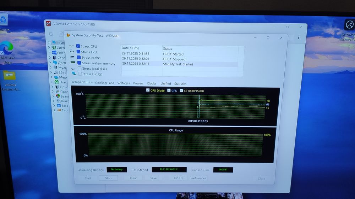Open the Statistics tab
The height and width of the screenshot is (199, 355).
[180, 84]
